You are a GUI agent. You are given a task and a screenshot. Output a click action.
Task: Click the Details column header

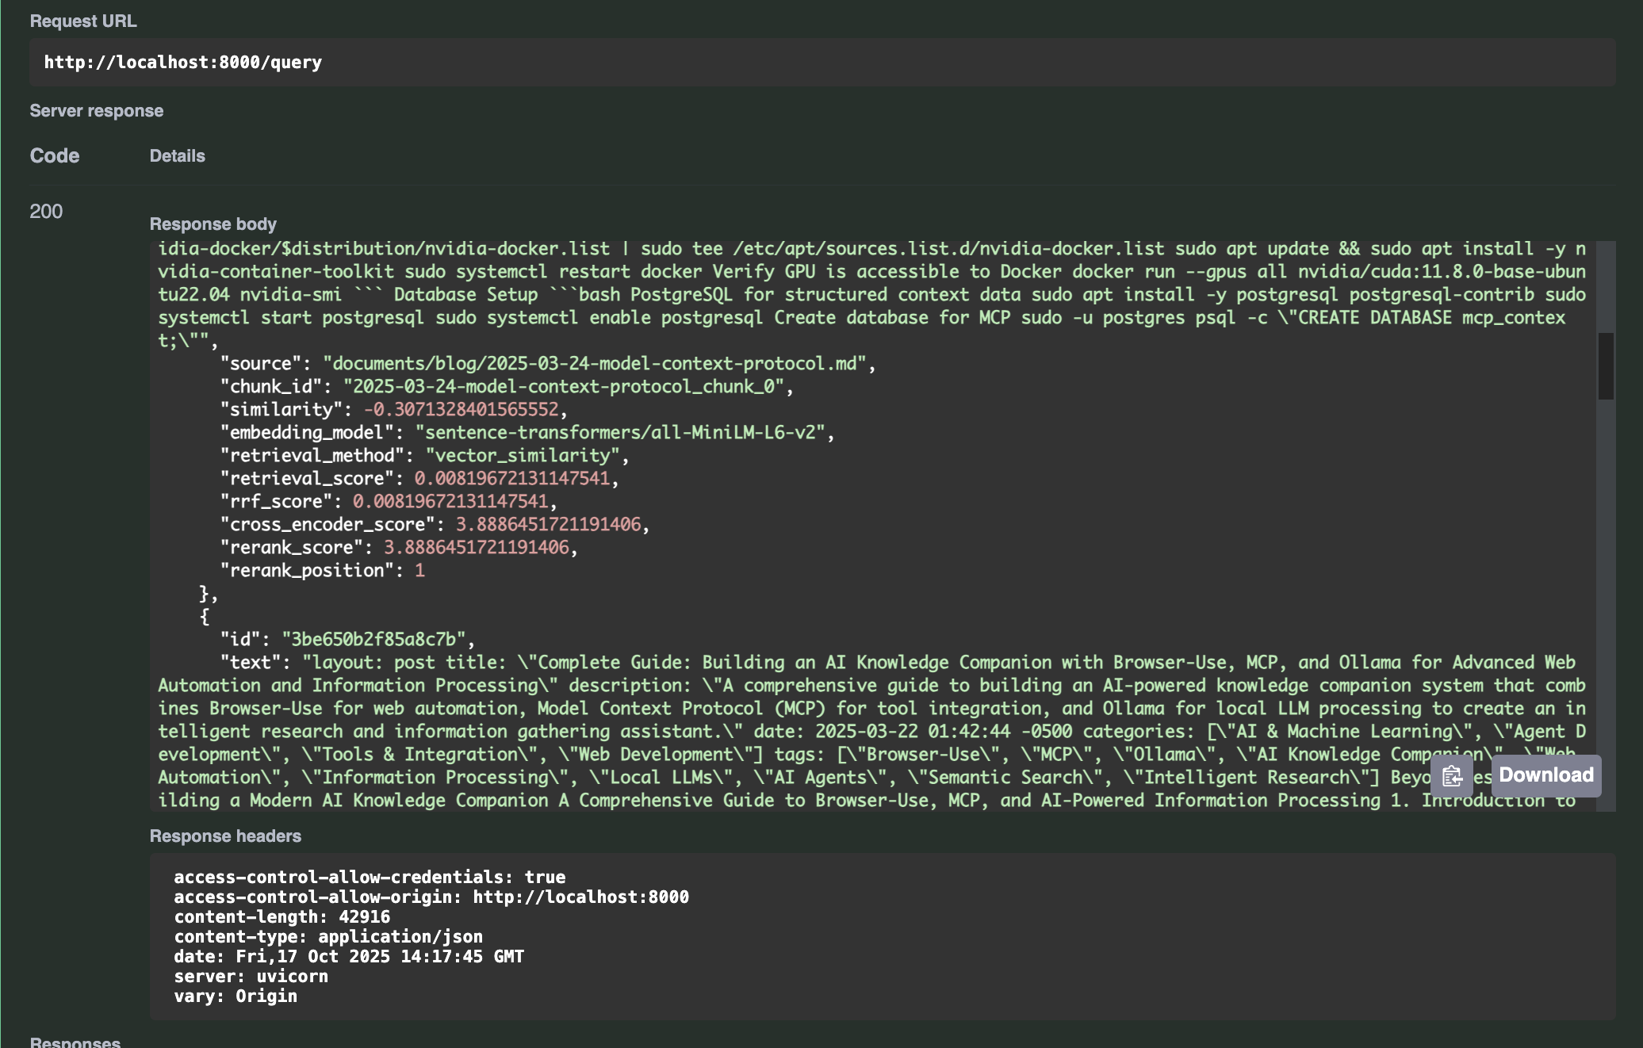pyautogui.click(x=177, y=156)
